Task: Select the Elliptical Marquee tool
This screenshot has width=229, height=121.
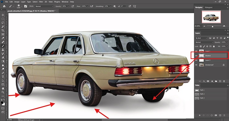Action: pyautogui.click(x=3, y=19)
